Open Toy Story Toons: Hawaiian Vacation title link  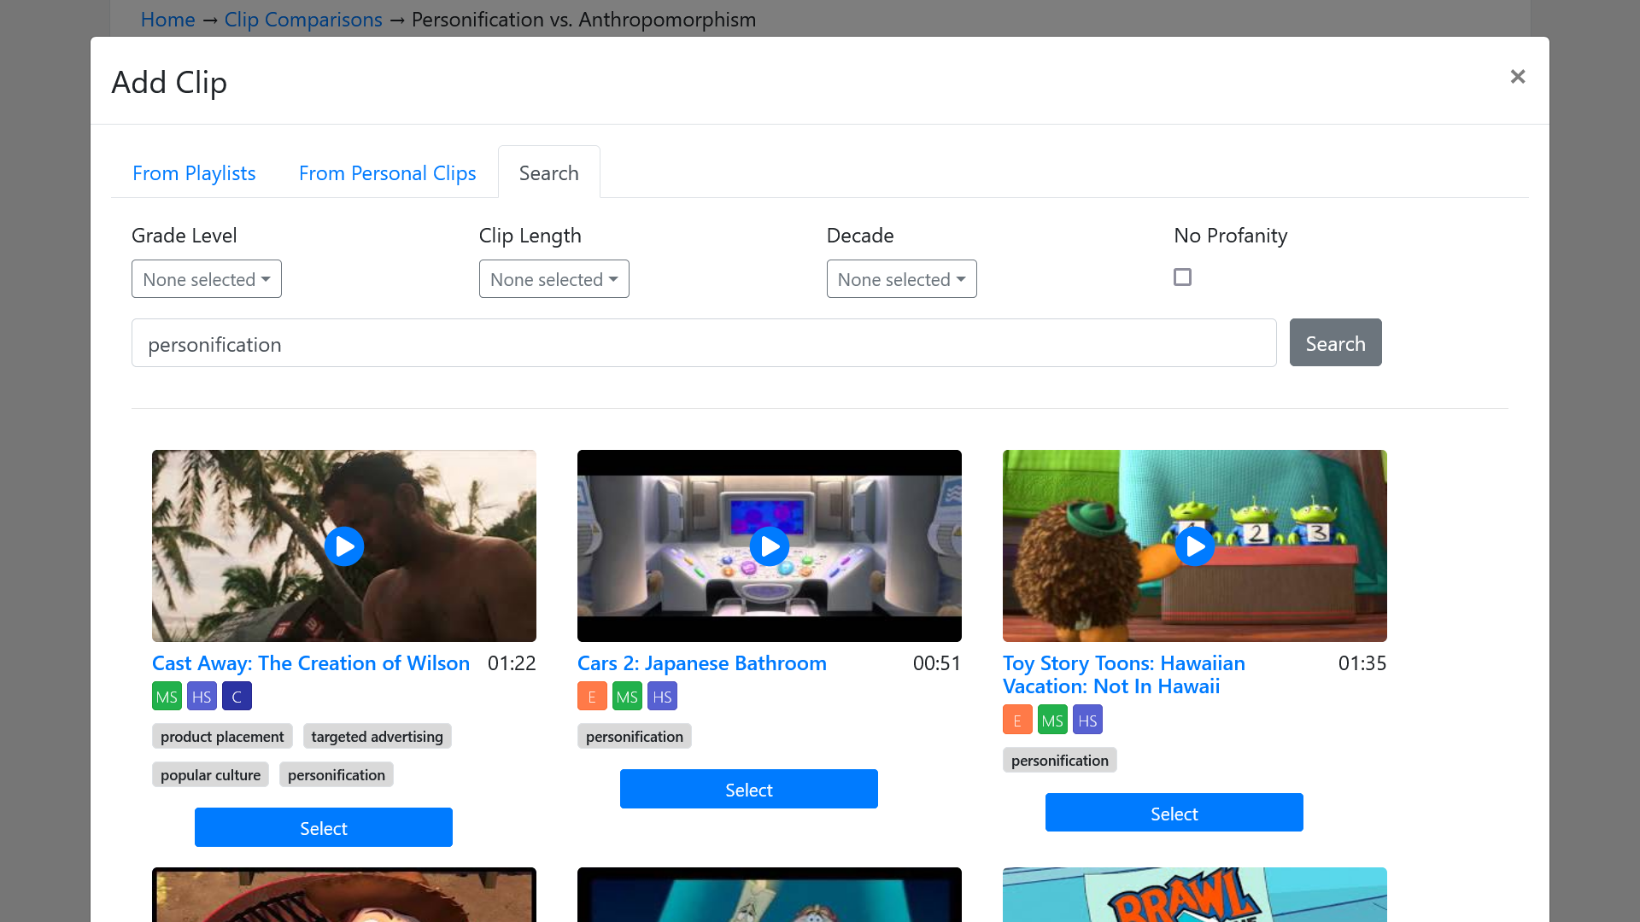coord(1124,674)
